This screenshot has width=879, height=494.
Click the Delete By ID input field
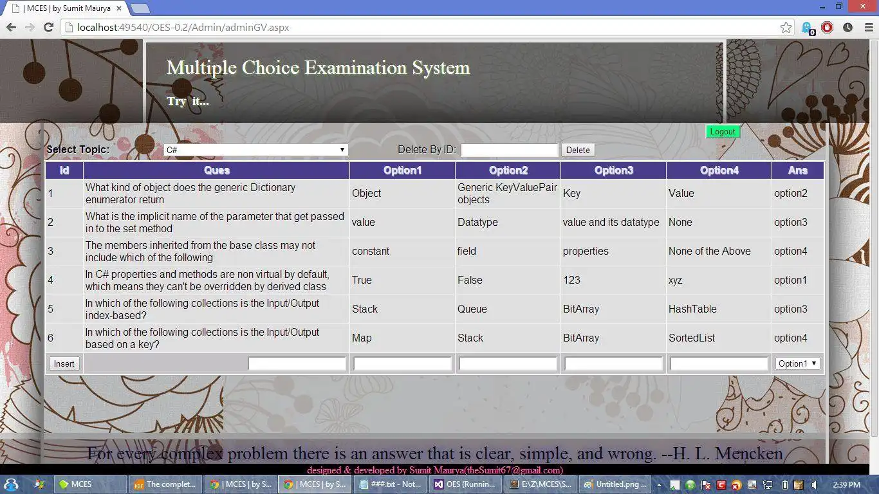509,150
